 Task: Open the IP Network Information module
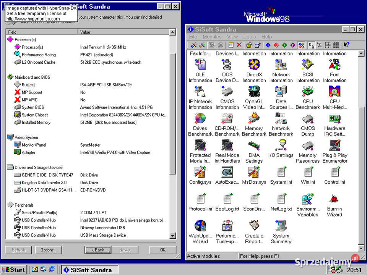click(x=200, y=98)
